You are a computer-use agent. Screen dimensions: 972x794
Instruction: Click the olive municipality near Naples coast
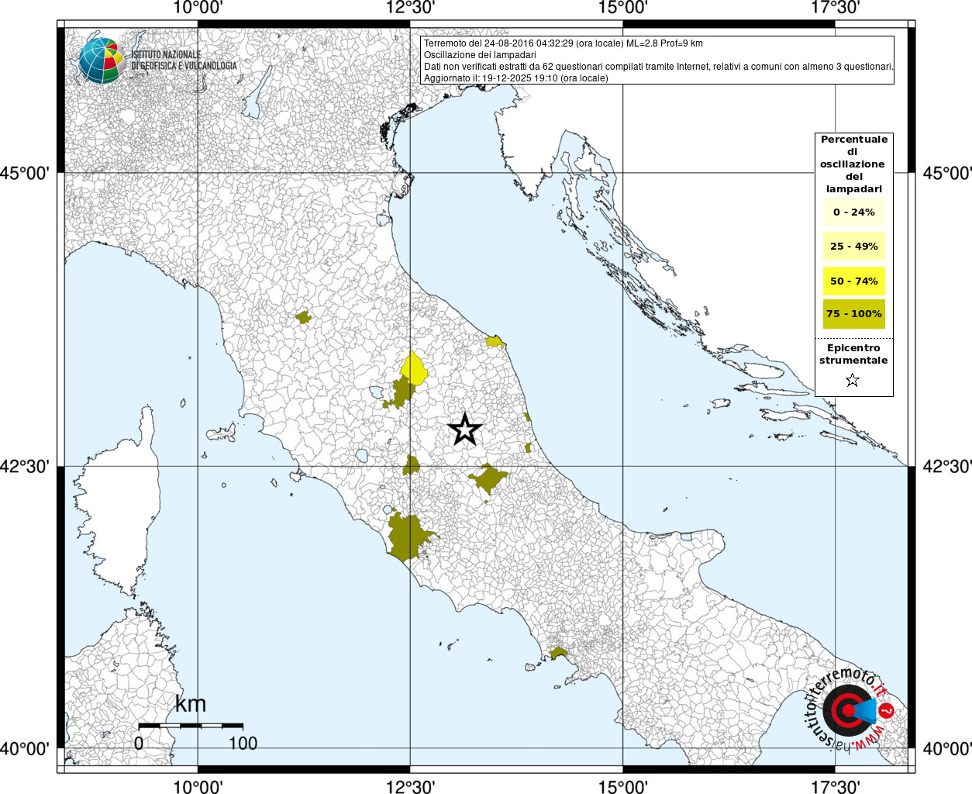coord(558,654)
